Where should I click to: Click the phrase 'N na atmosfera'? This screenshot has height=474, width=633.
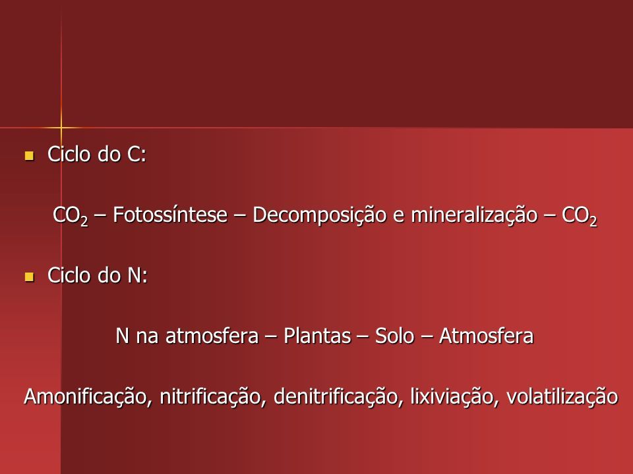click(x=187, y=336)
